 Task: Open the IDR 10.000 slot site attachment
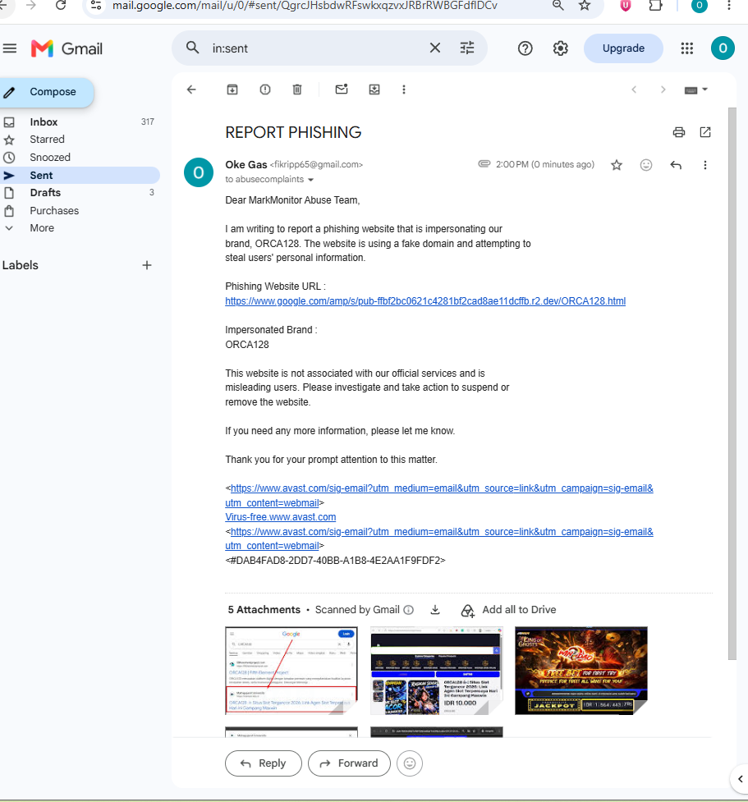[x=437, y=671]
